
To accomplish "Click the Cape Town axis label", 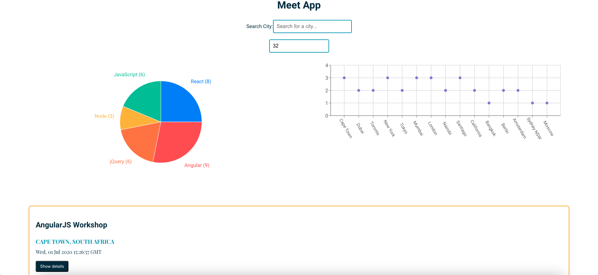I will pos(345,128).
